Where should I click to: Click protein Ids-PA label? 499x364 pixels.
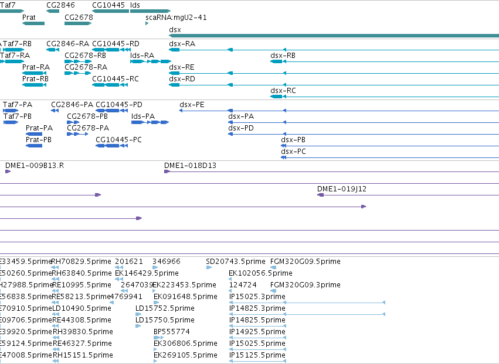tap(143, 116)
